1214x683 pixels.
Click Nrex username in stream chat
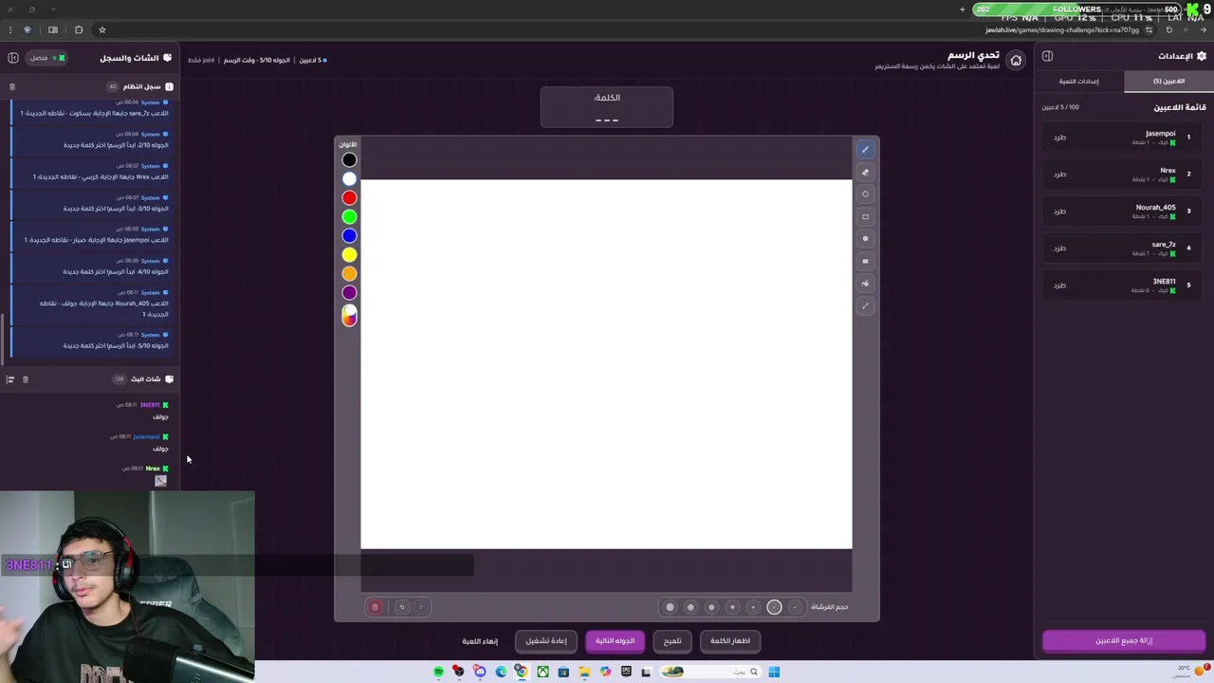tap(153, 469)
